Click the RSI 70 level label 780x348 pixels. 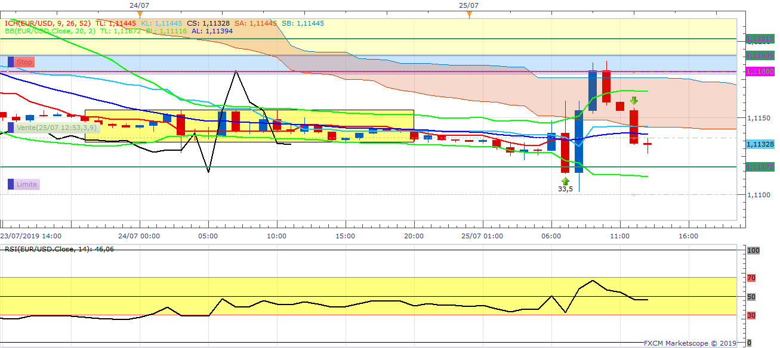pyautogui.click(x=751, y=278)
